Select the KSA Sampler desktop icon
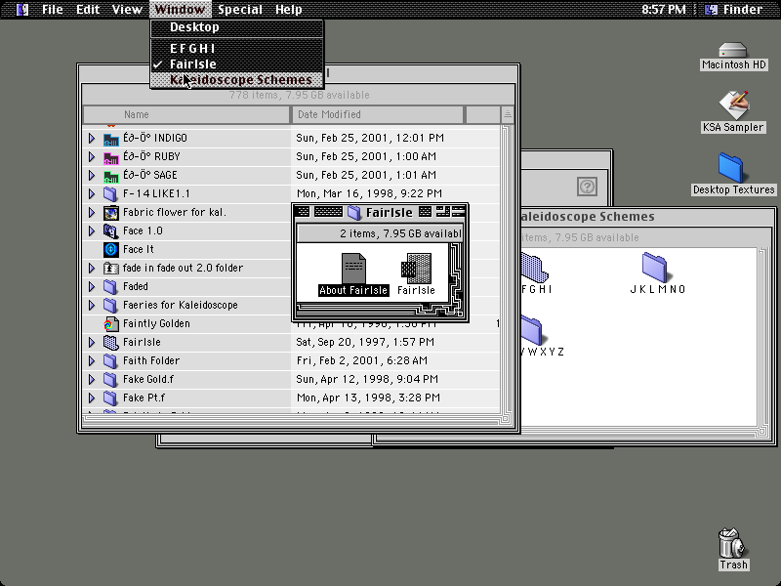The width and height of the screenshot is (781, 586). point(733,105)
